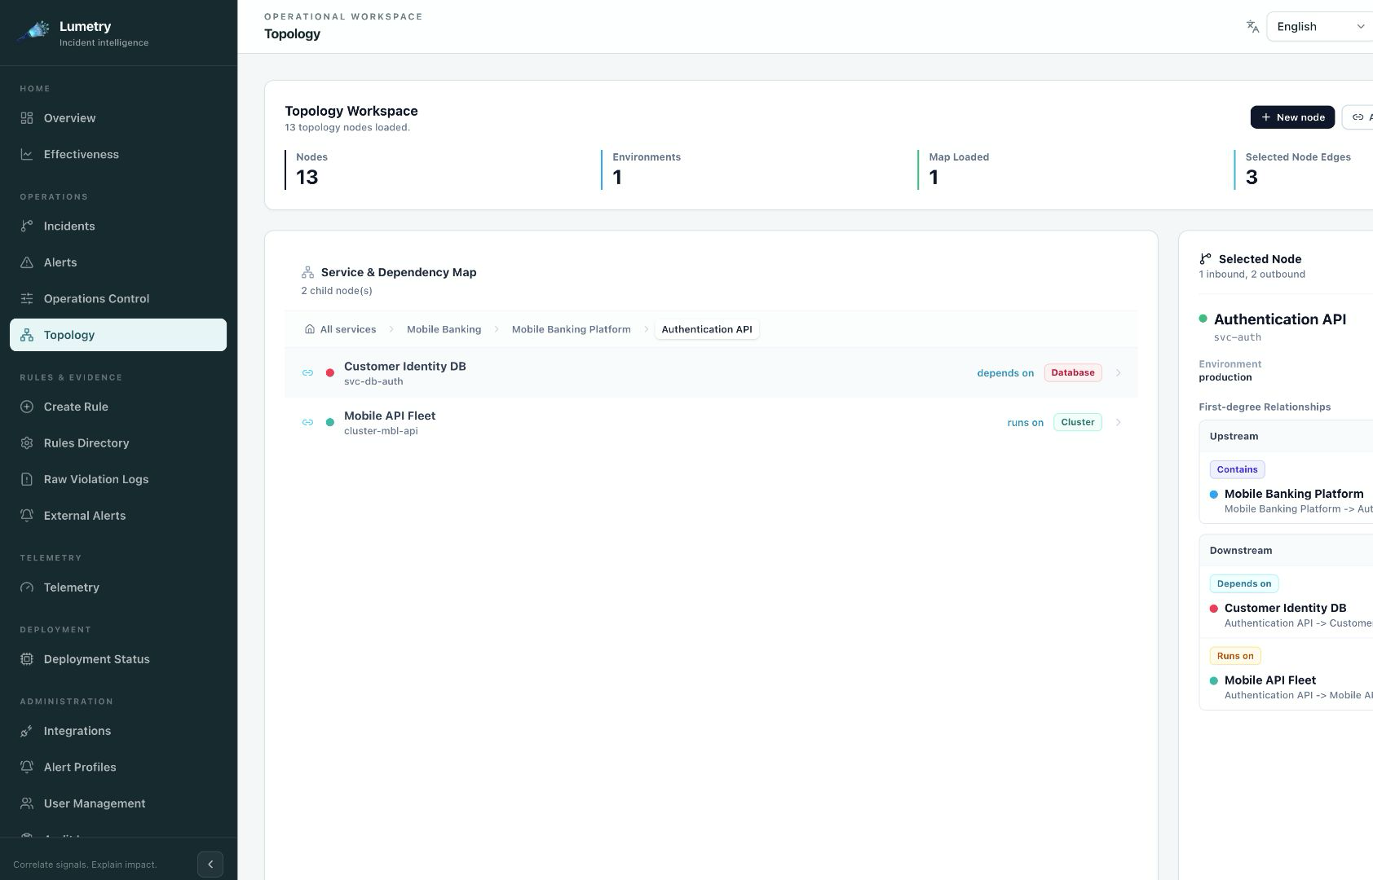Click '13 topology nodes loaded.' text
1373x880 pixels.
[347, 127]
